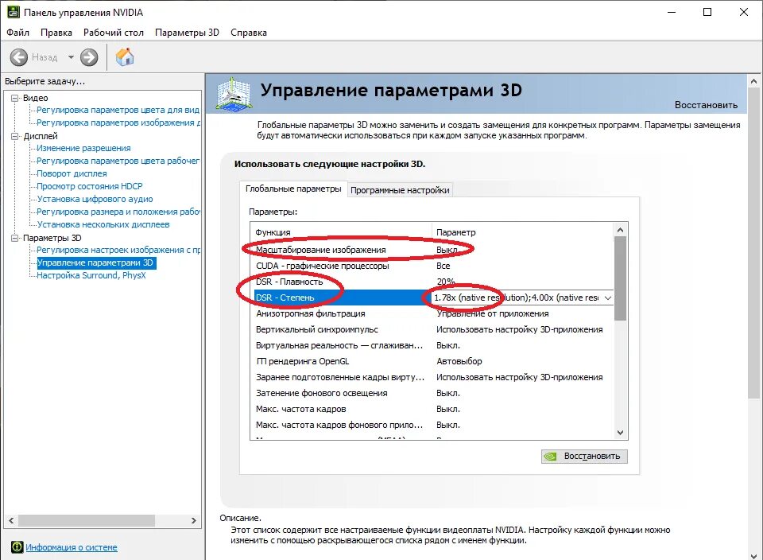The image size is (763, 560).
Task: Collapse the Видео tree node
Action: click(x=14, y=98)
